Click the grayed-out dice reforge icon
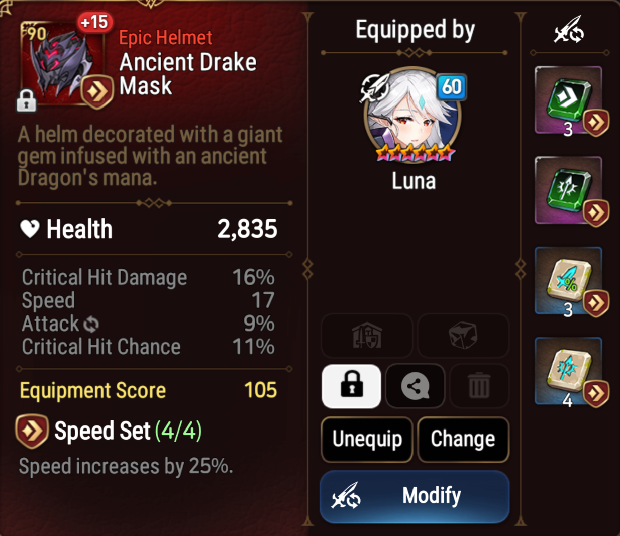This screenshot has height=536, width=620. pos(463,336)
